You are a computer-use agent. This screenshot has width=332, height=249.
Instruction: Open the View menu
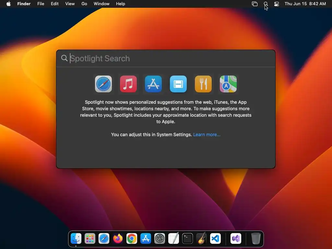pyautogui.click(x=70, y=4)
